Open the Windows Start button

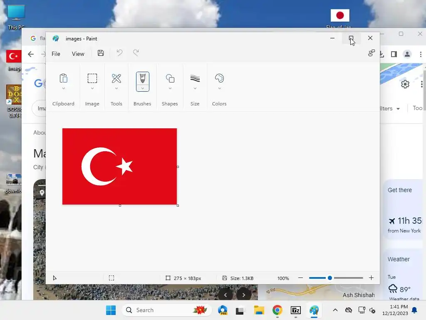(111, 310)
